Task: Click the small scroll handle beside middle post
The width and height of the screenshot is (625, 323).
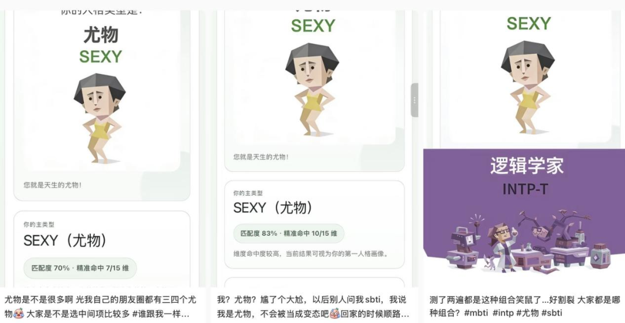Action: [x=414, y=100]
